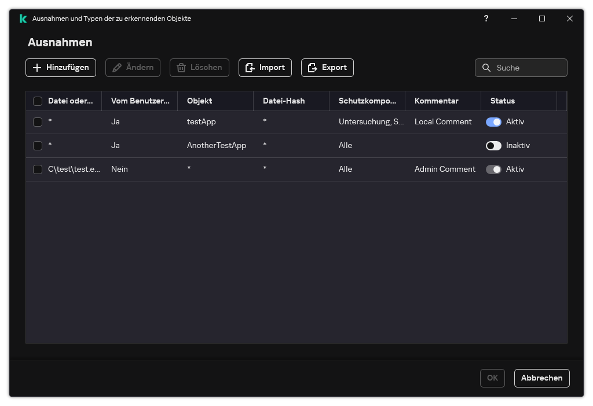Open help via the question mark icon
Screen dimensions: 593x406
(x=486, y=19)
